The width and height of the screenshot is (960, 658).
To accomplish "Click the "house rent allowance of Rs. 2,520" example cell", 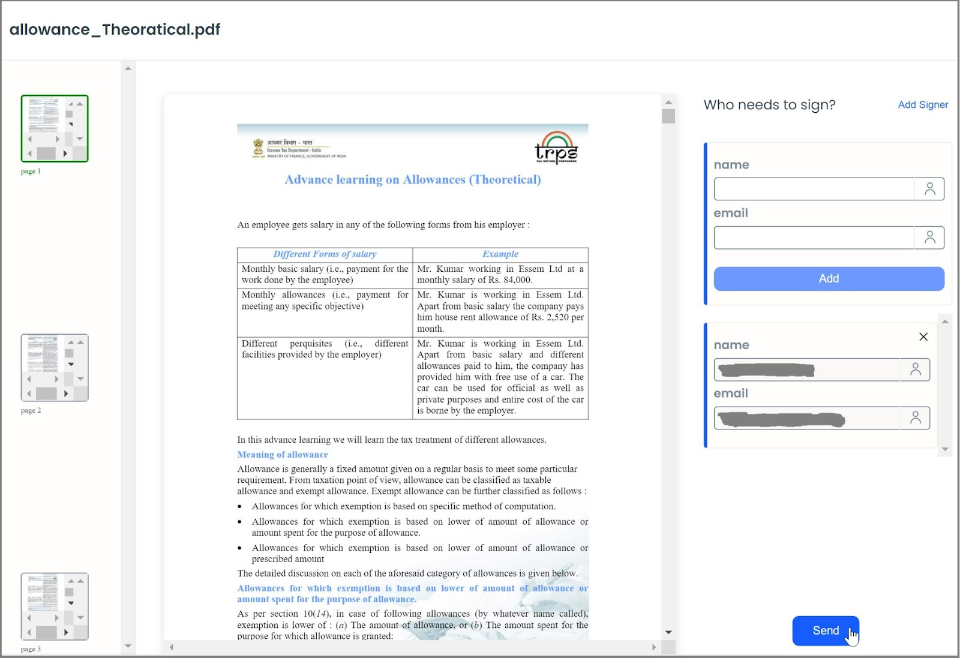I will coord(500,312).
